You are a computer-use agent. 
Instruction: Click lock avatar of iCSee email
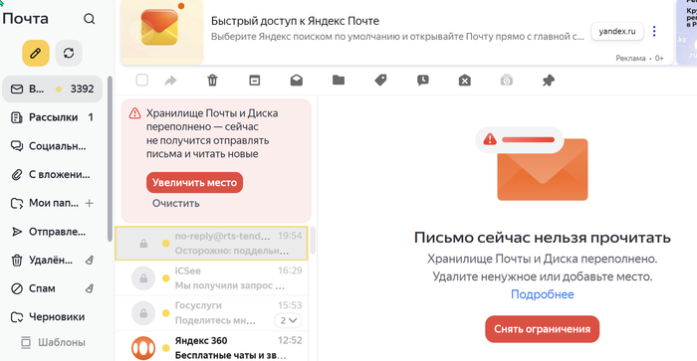[x=143, y=278]
